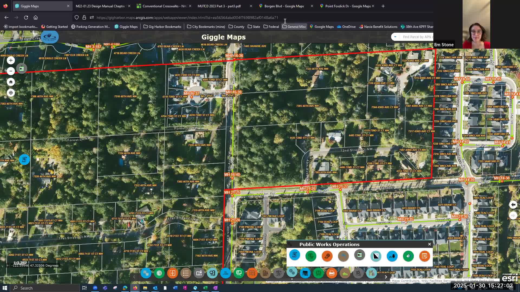Zoom in on the map
The height and width of the screenshot is (292, 520).
pyautogui.click(x=11, y=60)
